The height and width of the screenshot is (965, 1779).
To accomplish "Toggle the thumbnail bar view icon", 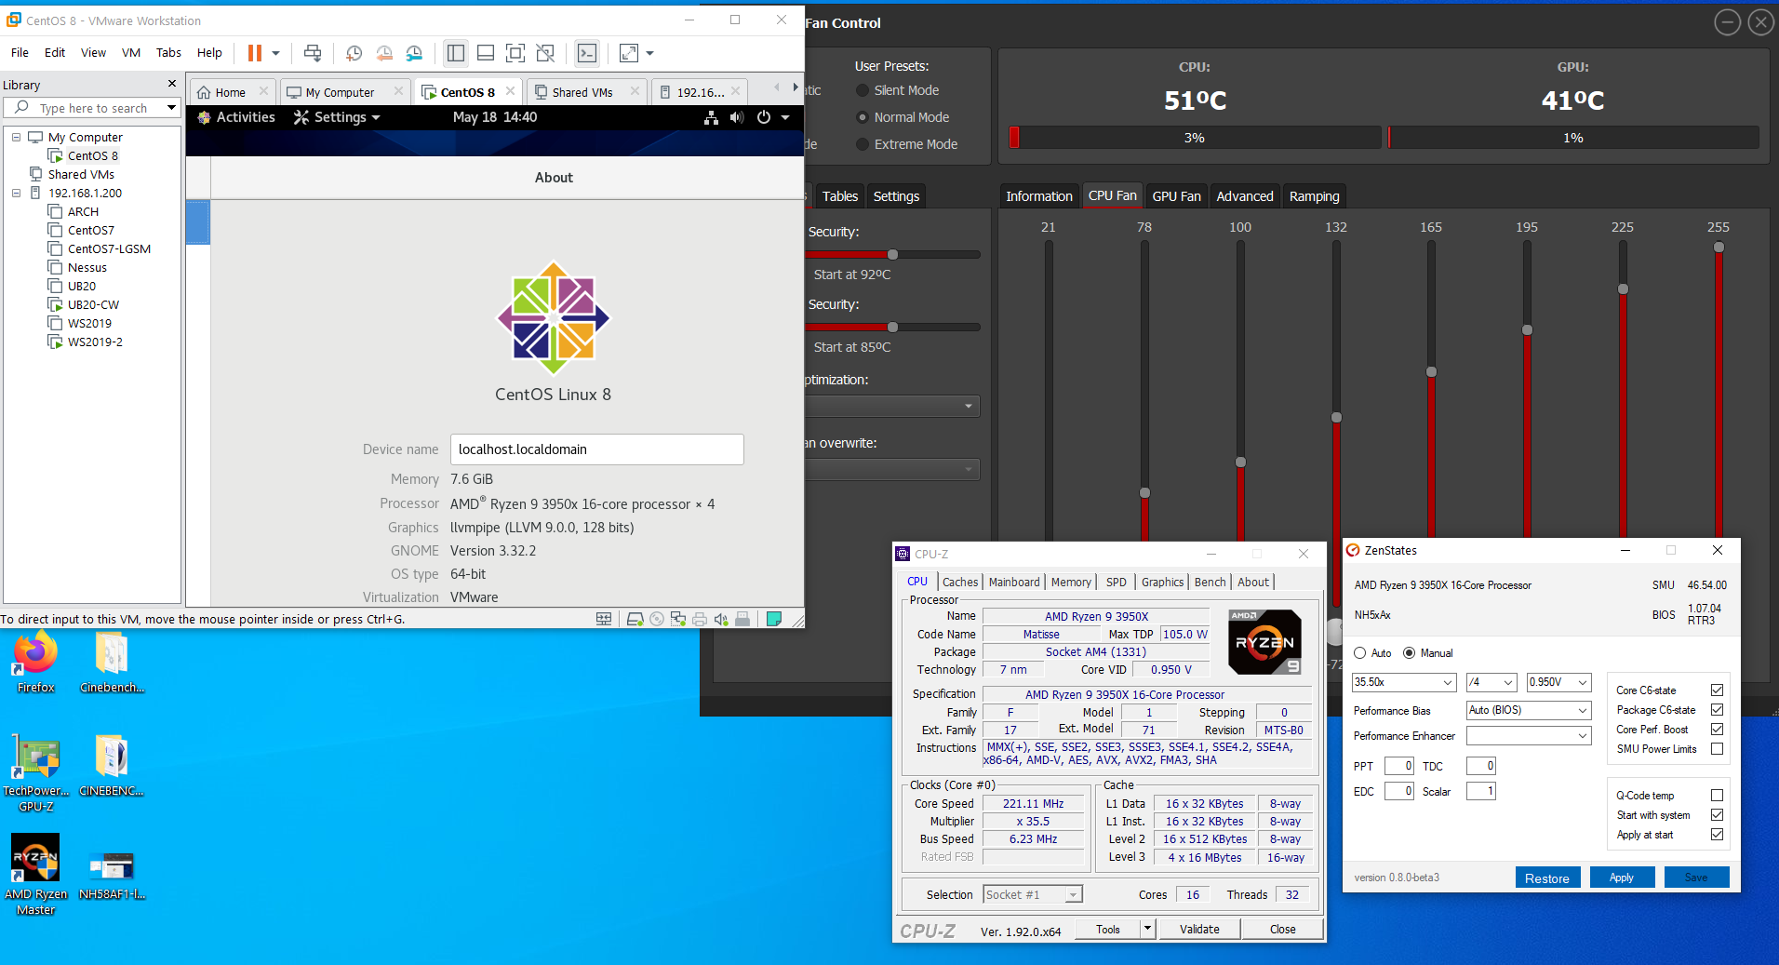I will click(486, 53).
